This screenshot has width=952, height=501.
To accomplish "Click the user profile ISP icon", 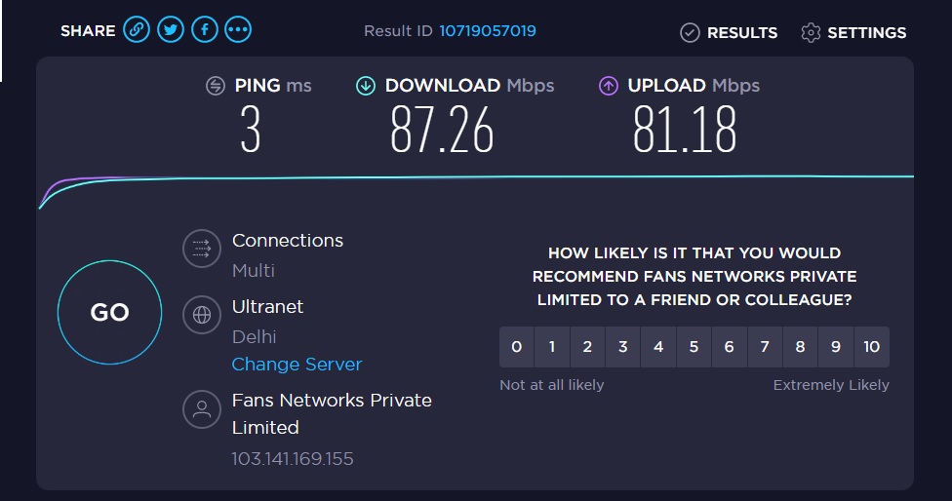I will (202, 409).
